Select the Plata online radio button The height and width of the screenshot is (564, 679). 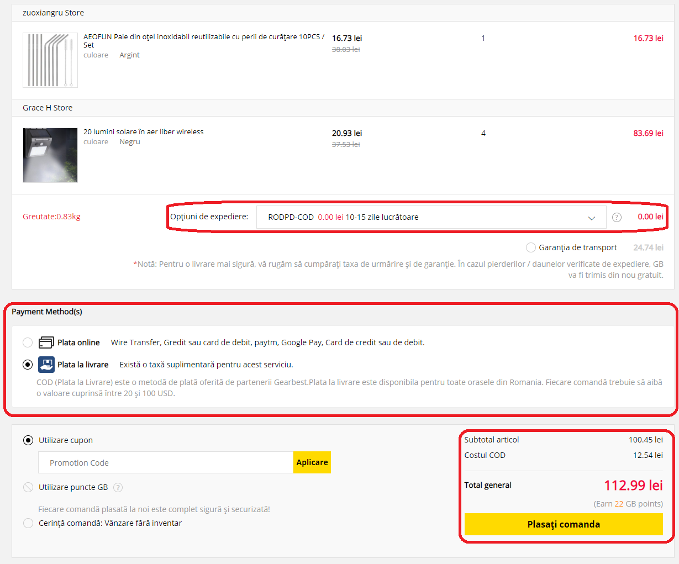click(28, 342)
